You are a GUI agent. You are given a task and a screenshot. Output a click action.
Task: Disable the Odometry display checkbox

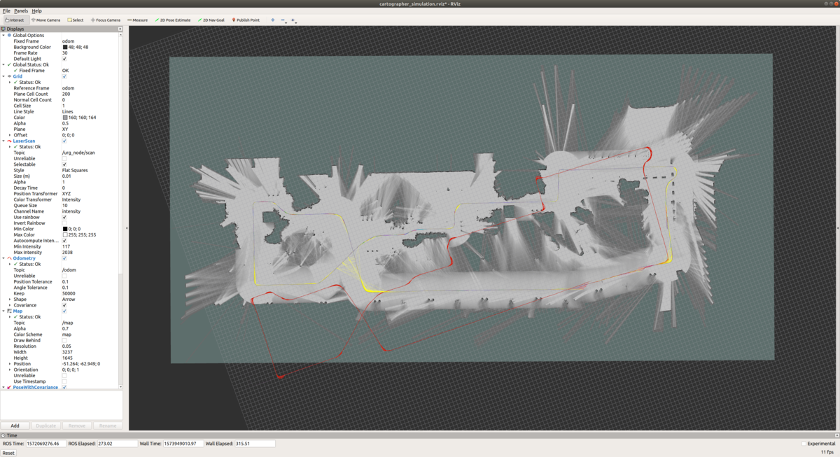coord(64,258)
